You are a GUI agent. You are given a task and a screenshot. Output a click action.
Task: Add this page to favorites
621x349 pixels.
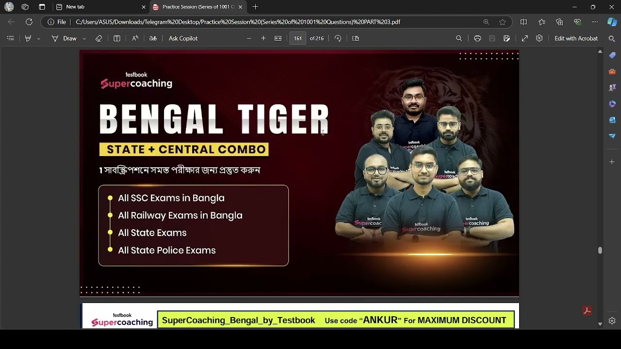pos(503,22)
